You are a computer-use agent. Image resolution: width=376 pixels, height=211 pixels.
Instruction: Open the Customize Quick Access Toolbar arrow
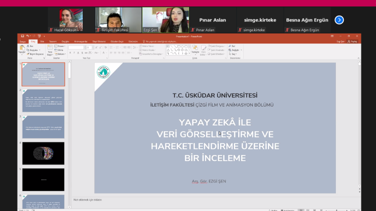tap(44, 36)
